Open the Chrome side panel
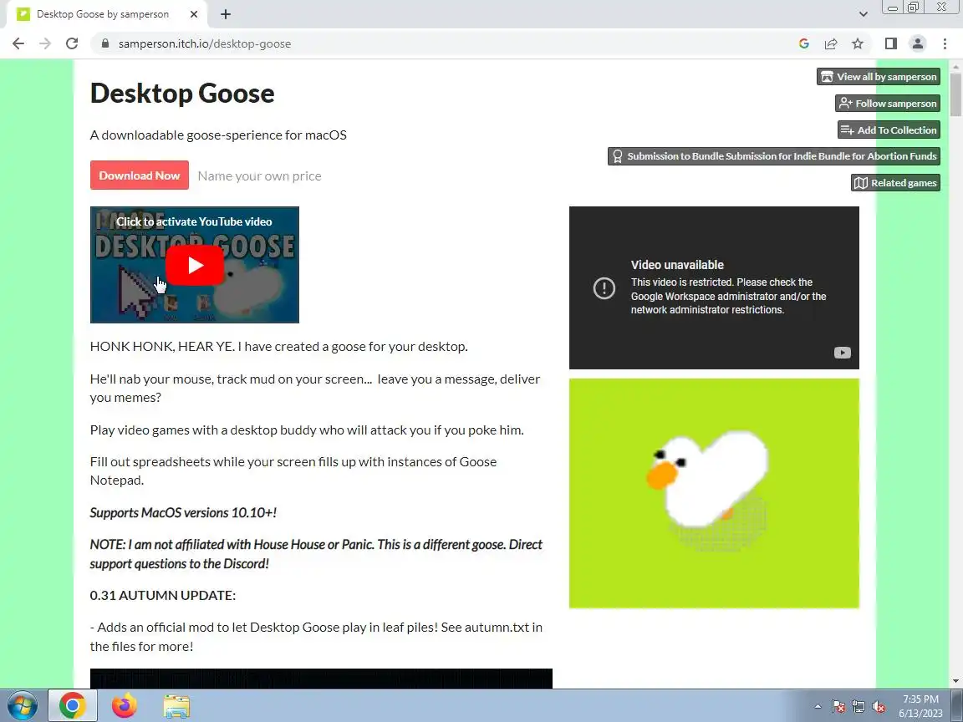 click(890, 43)
